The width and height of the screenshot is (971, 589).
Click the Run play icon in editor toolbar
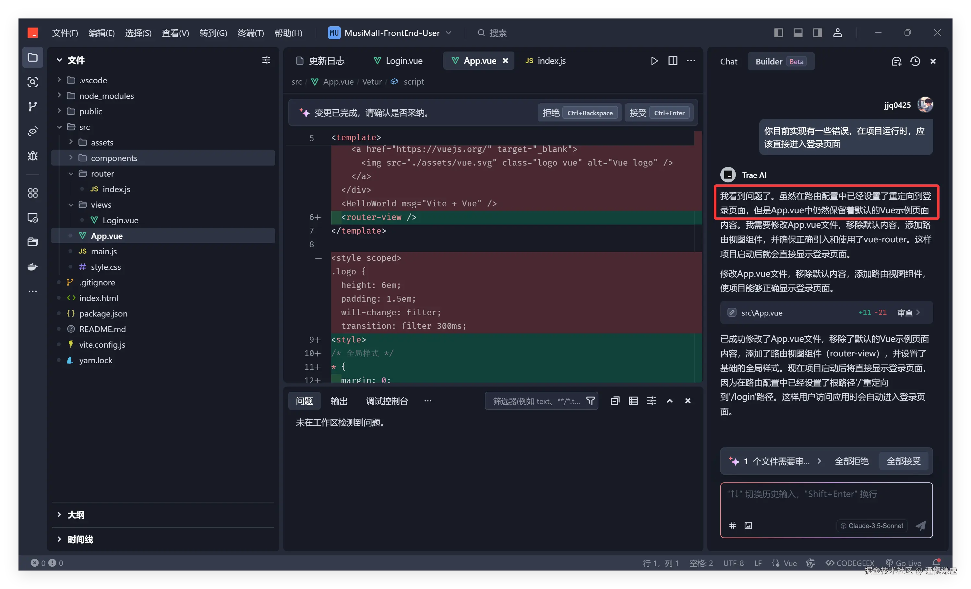654,61
